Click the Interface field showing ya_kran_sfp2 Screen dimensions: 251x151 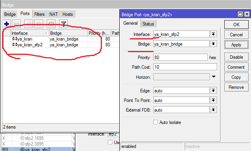pyautogui.click(x=181, y=34)
